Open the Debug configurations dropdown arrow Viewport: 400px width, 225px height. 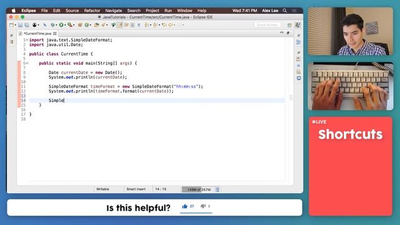pyautogui.click(x=56, y=25)
